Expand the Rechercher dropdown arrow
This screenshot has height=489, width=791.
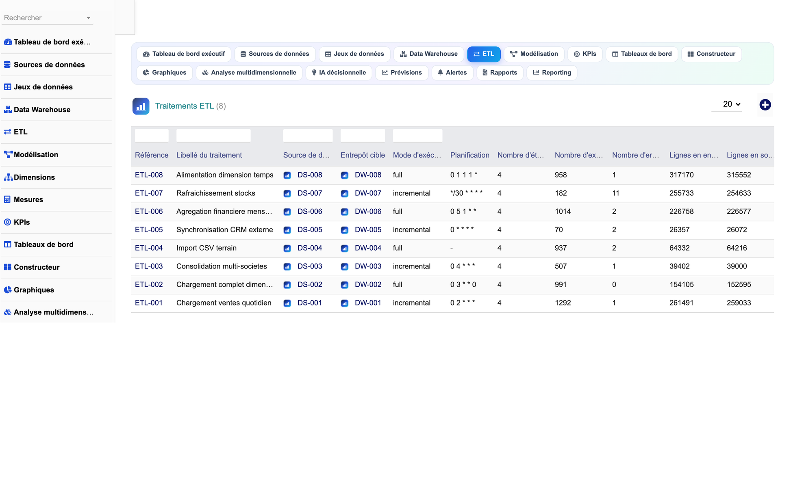click(x=88, y=18)
